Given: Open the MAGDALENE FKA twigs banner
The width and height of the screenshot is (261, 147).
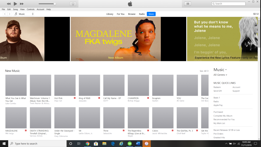Looking at the screenshot, I should pos(128,39).
